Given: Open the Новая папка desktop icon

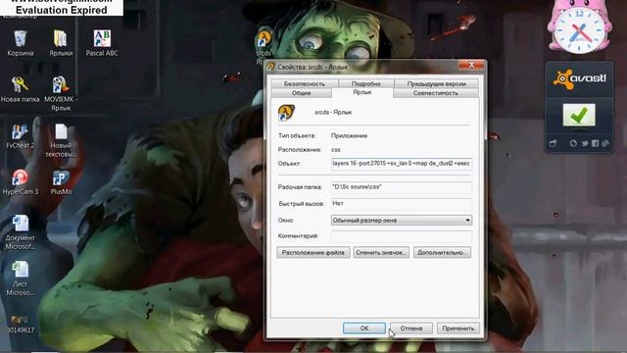Looking at the screenshot, I should 20,89.
